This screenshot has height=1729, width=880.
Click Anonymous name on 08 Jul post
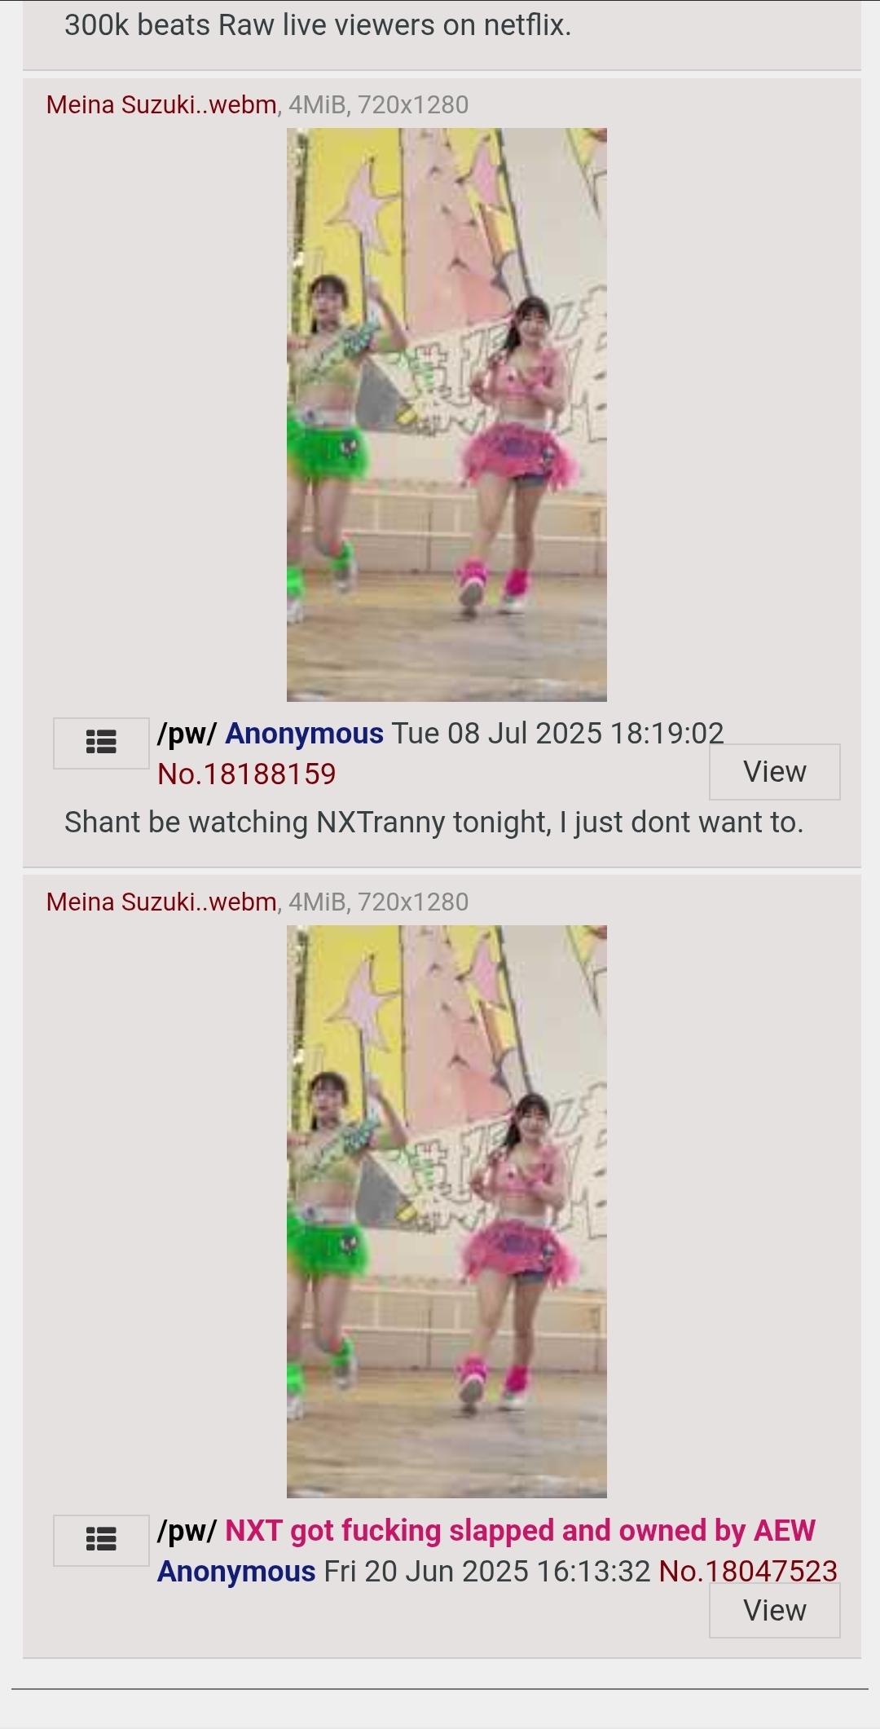tap(304, 734)
